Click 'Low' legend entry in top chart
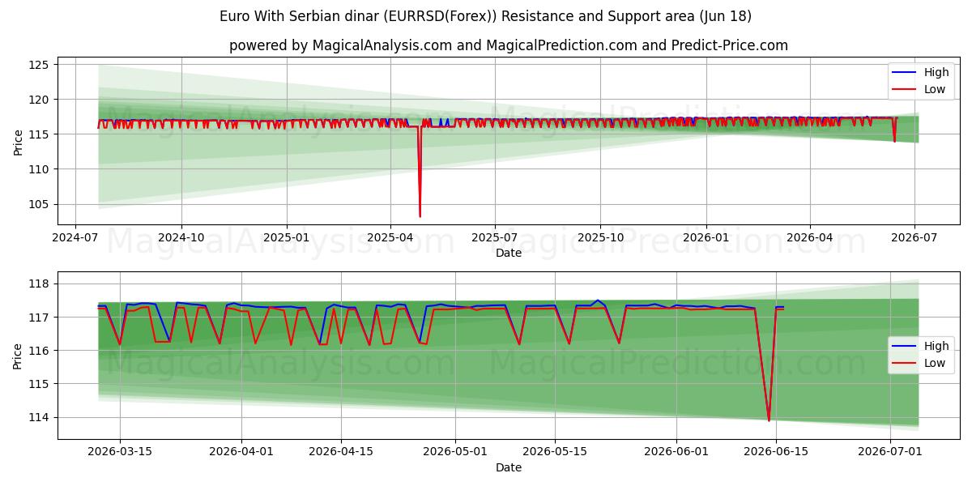Screen dimensions: 972x486 (935, 89)
